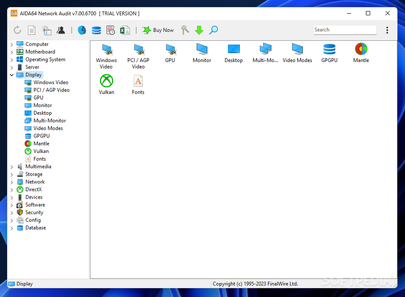The image size is (405, 297).
Task: Select Desktop in the Display tree
Action: 38,113
